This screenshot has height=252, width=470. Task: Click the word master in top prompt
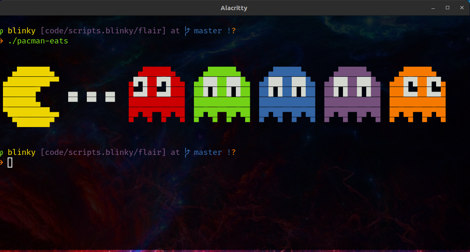208,31
